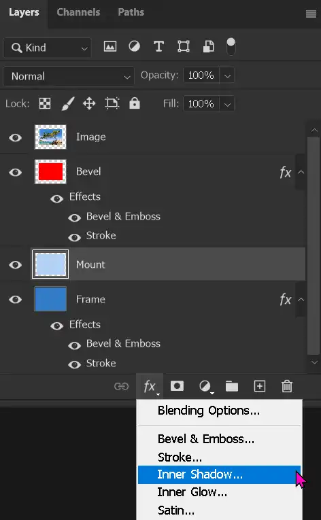Select the Image layer thumbnail
Viewport: 321px width, 520px height.
pos(50,137)
